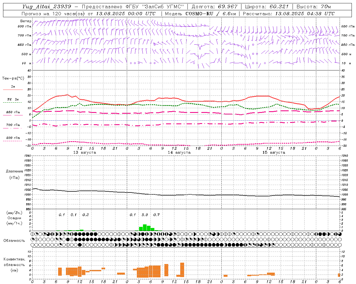Click the Тем-ра(°C) axis label
Viewport: 356px width, 284px height.
pos(13,78)
